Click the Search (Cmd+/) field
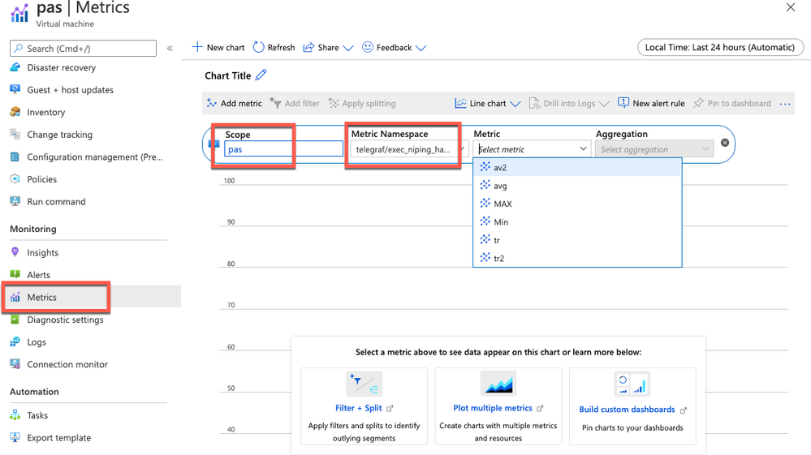Screen dimensions: 811x455 [x=84, y=48]
